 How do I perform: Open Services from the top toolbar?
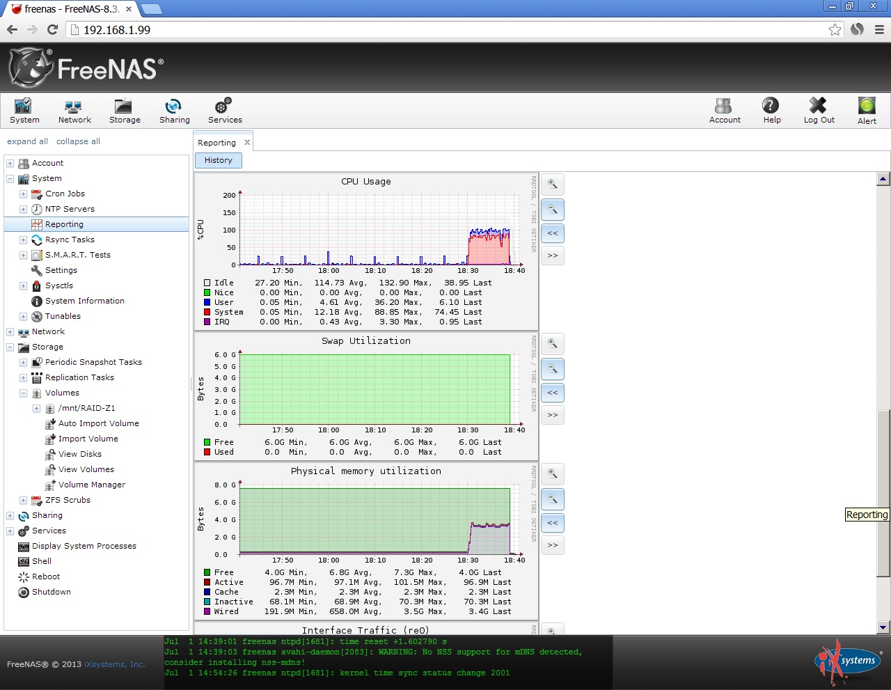coord(223,108)
